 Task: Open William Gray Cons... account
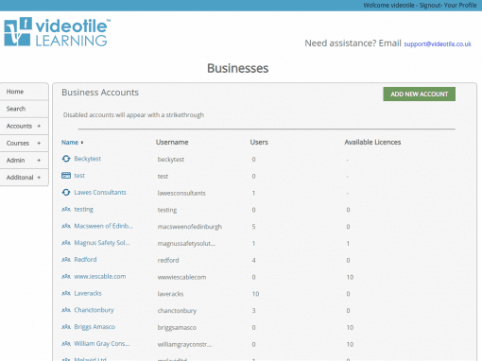click(x=102, y=344)
